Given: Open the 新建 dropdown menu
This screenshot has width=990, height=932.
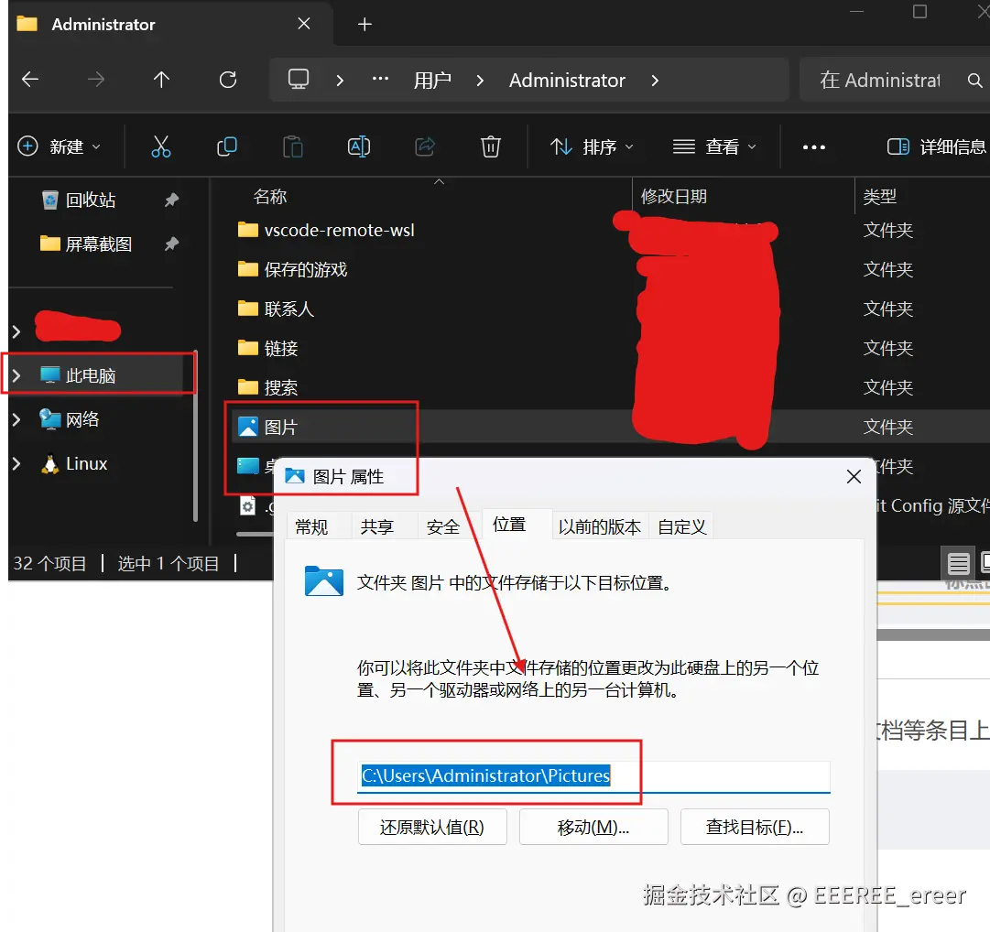Looking at the screenshot, I should point(60,147).
